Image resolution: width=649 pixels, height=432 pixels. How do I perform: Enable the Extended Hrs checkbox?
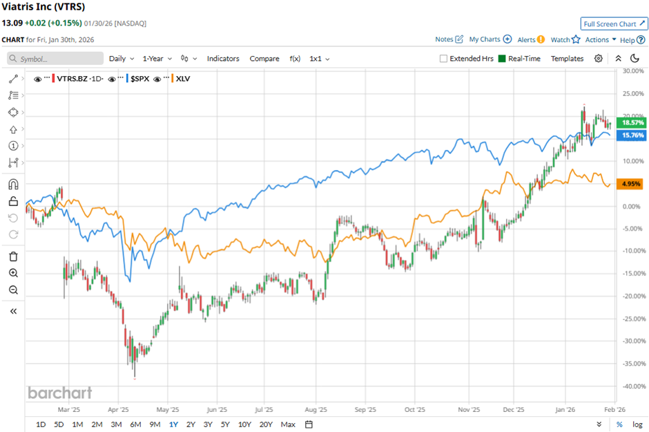(x=443, y=59)
